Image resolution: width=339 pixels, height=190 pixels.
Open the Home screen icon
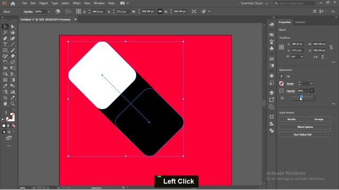13,4
